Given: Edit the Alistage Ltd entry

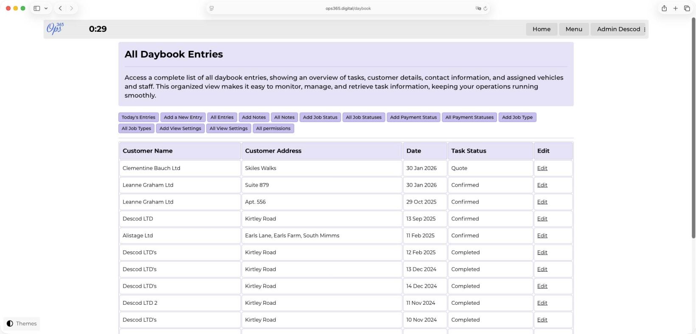Looking at the screenshot, I should 542,236.
